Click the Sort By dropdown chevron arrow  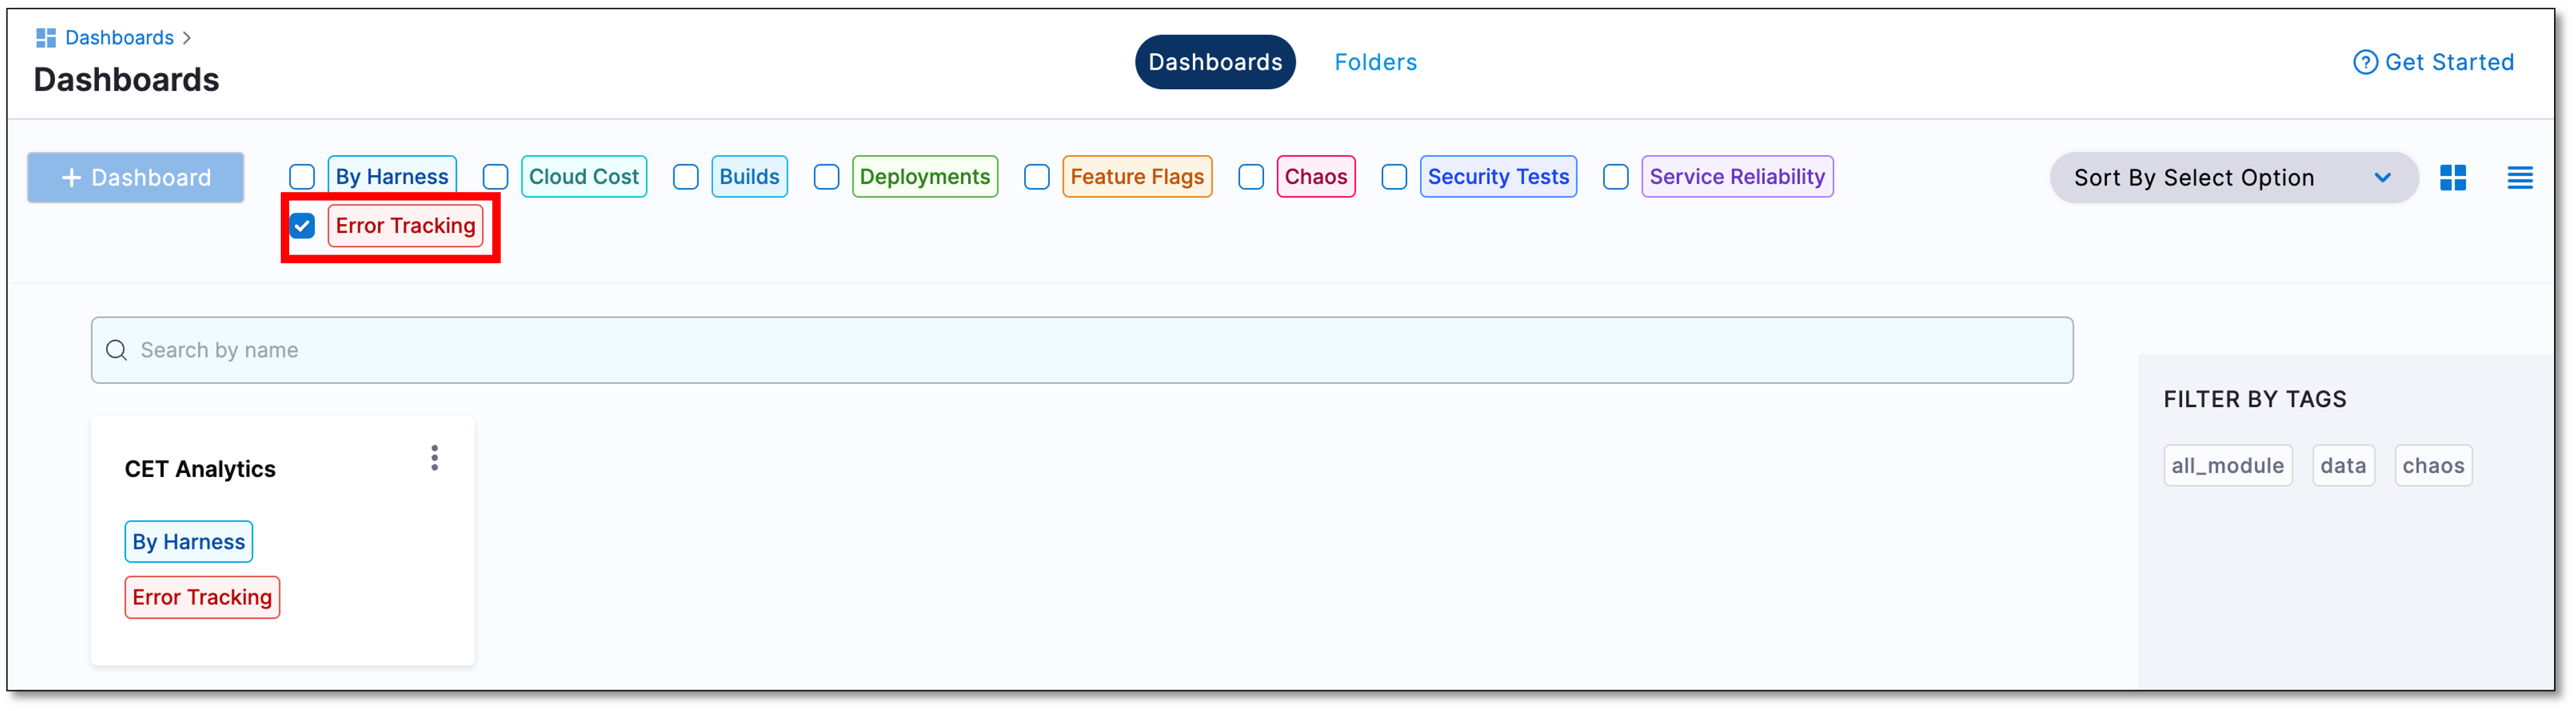click(x=2382, y=178)
